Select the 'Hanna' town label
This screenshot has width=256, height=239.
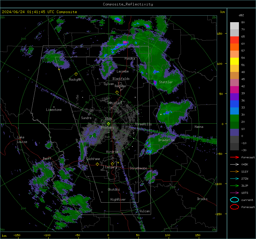click(199, 127)
